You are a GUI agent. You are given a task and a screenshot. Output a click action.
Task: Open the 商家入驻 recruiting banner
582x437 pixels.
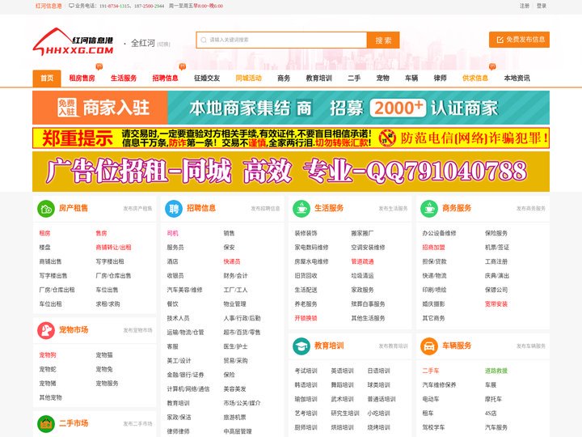tap(291, 108)
